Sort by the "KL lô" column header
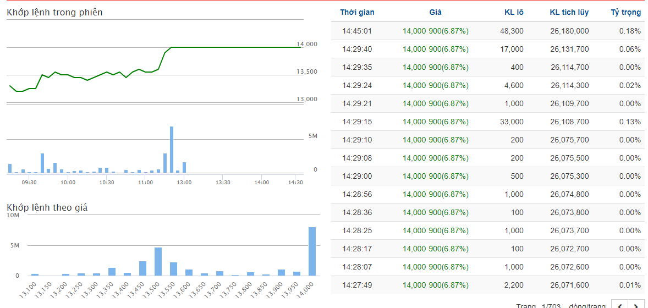 coord(514,13)
